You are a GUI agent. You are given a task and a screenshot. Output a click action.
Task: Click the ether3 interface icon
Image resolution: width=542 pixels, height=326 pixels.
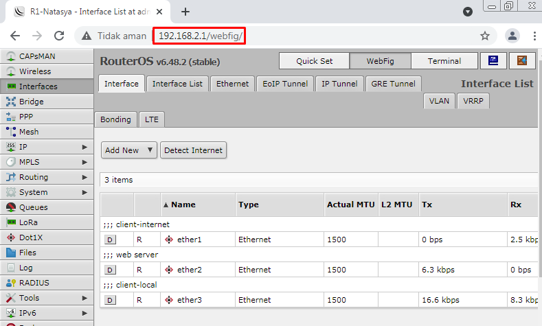tap(169, 300)
